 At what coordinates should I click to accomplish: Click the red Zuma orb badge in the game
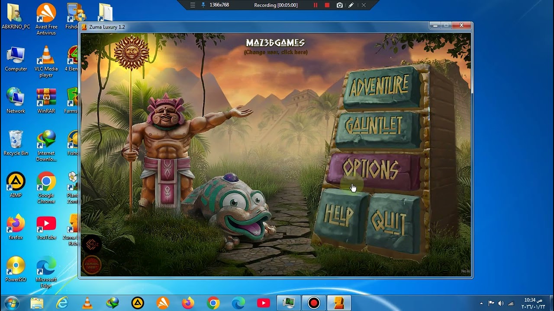[x=92, y=265]
